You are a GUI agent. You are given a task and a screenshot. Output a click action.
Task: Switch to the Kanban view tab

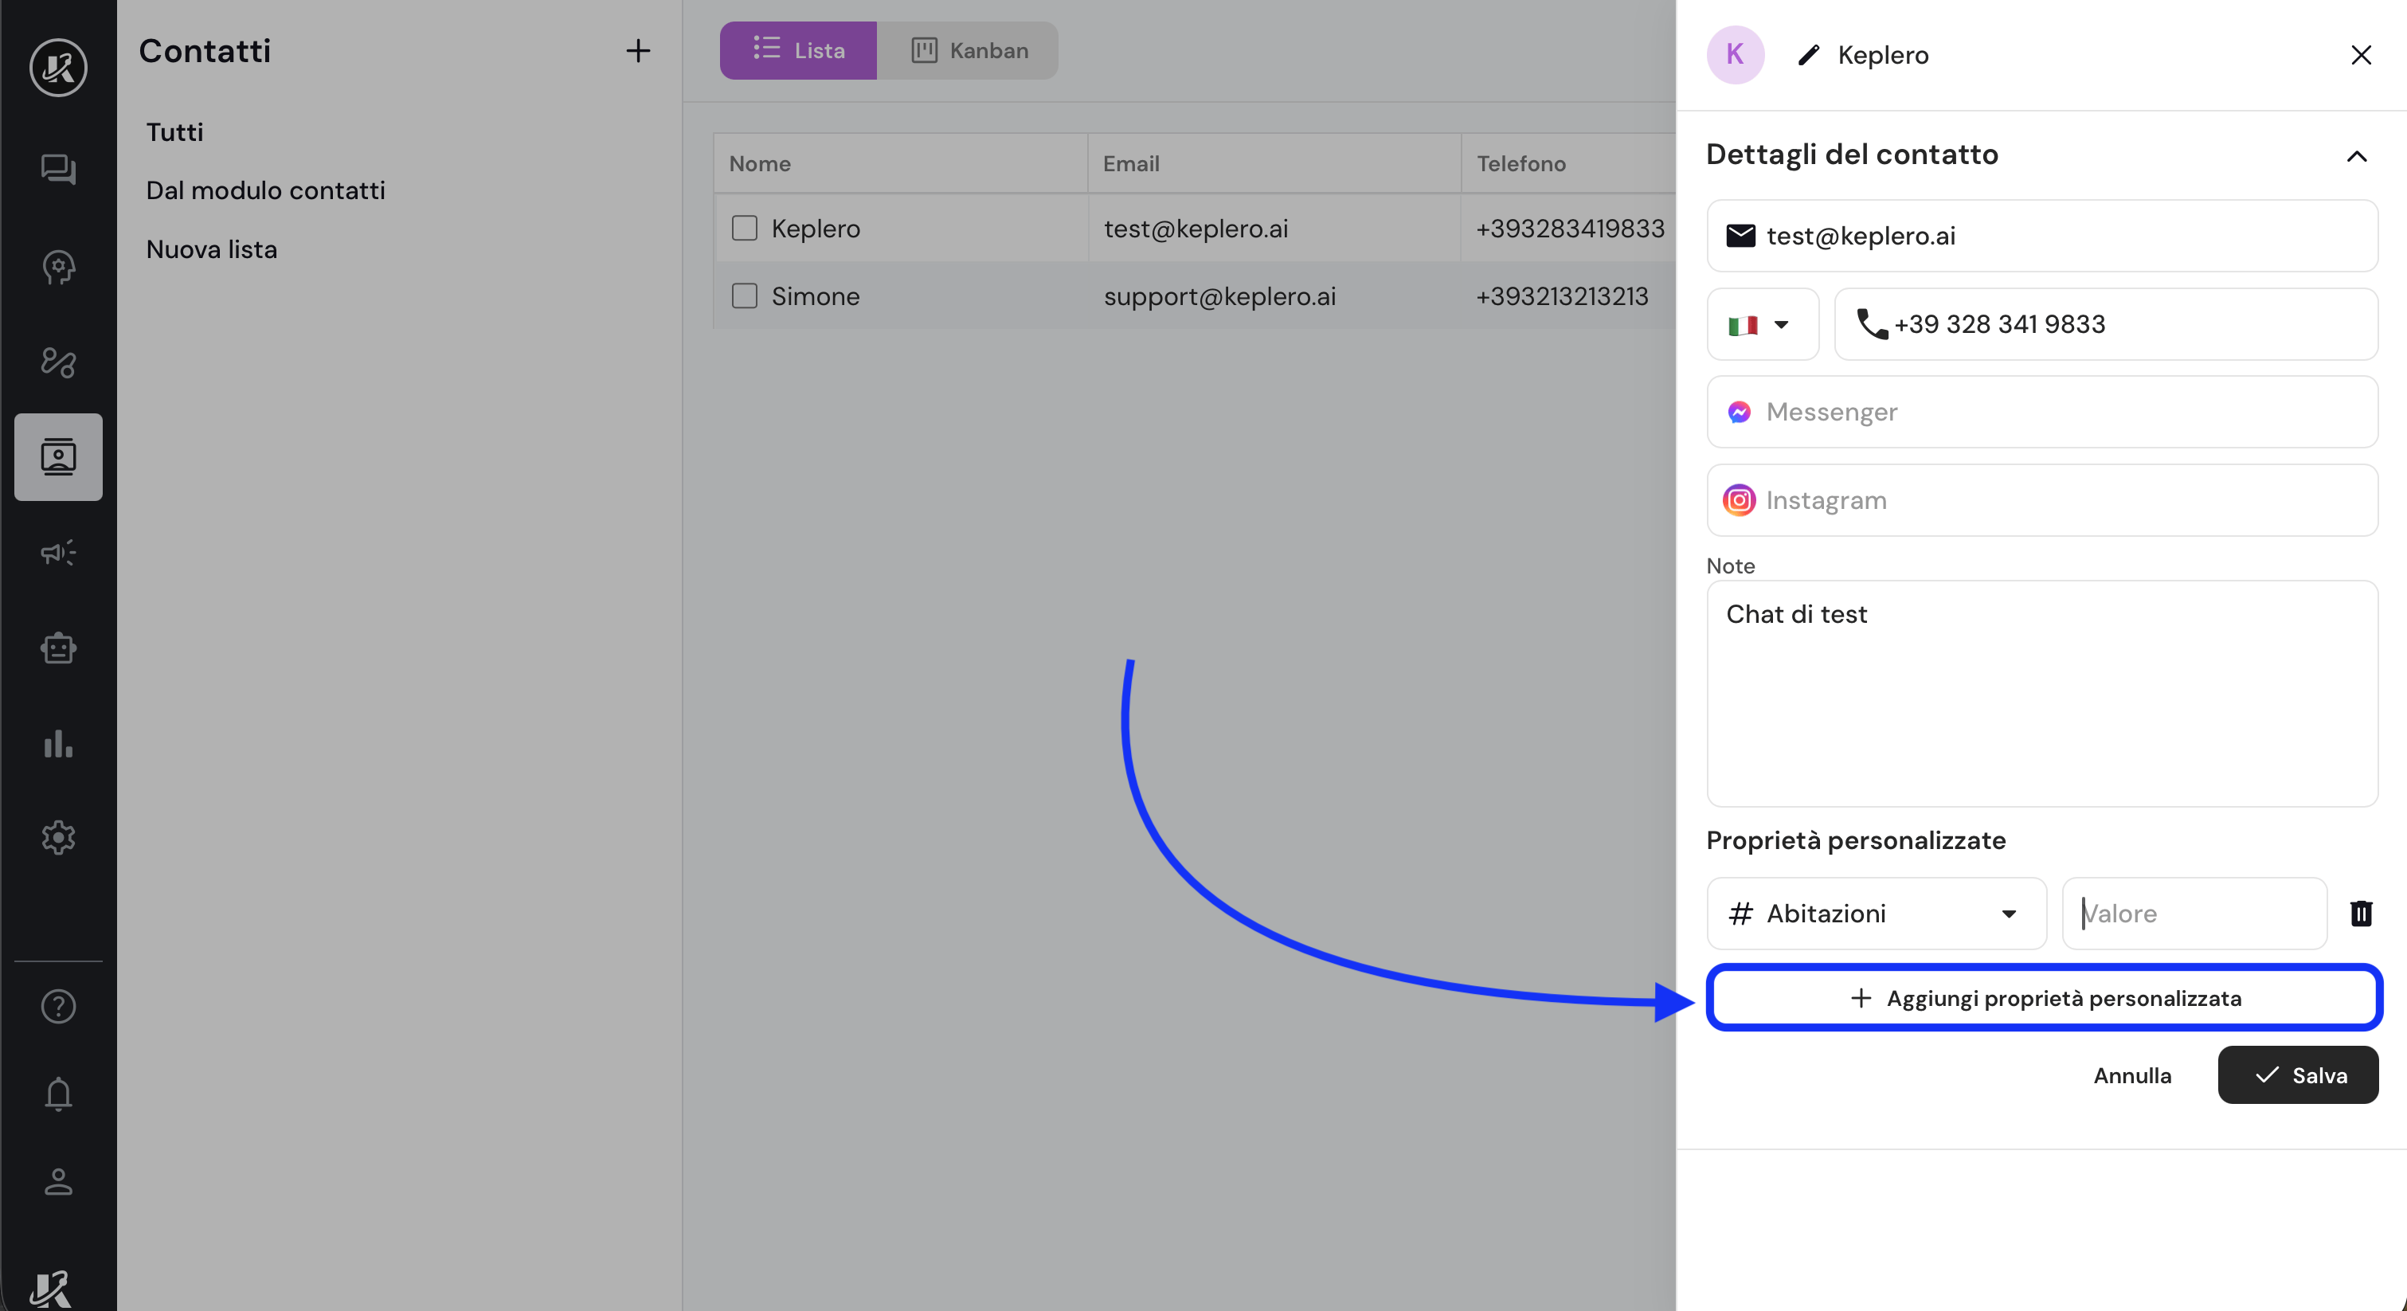pyautogui.click(x=968, y=50)
